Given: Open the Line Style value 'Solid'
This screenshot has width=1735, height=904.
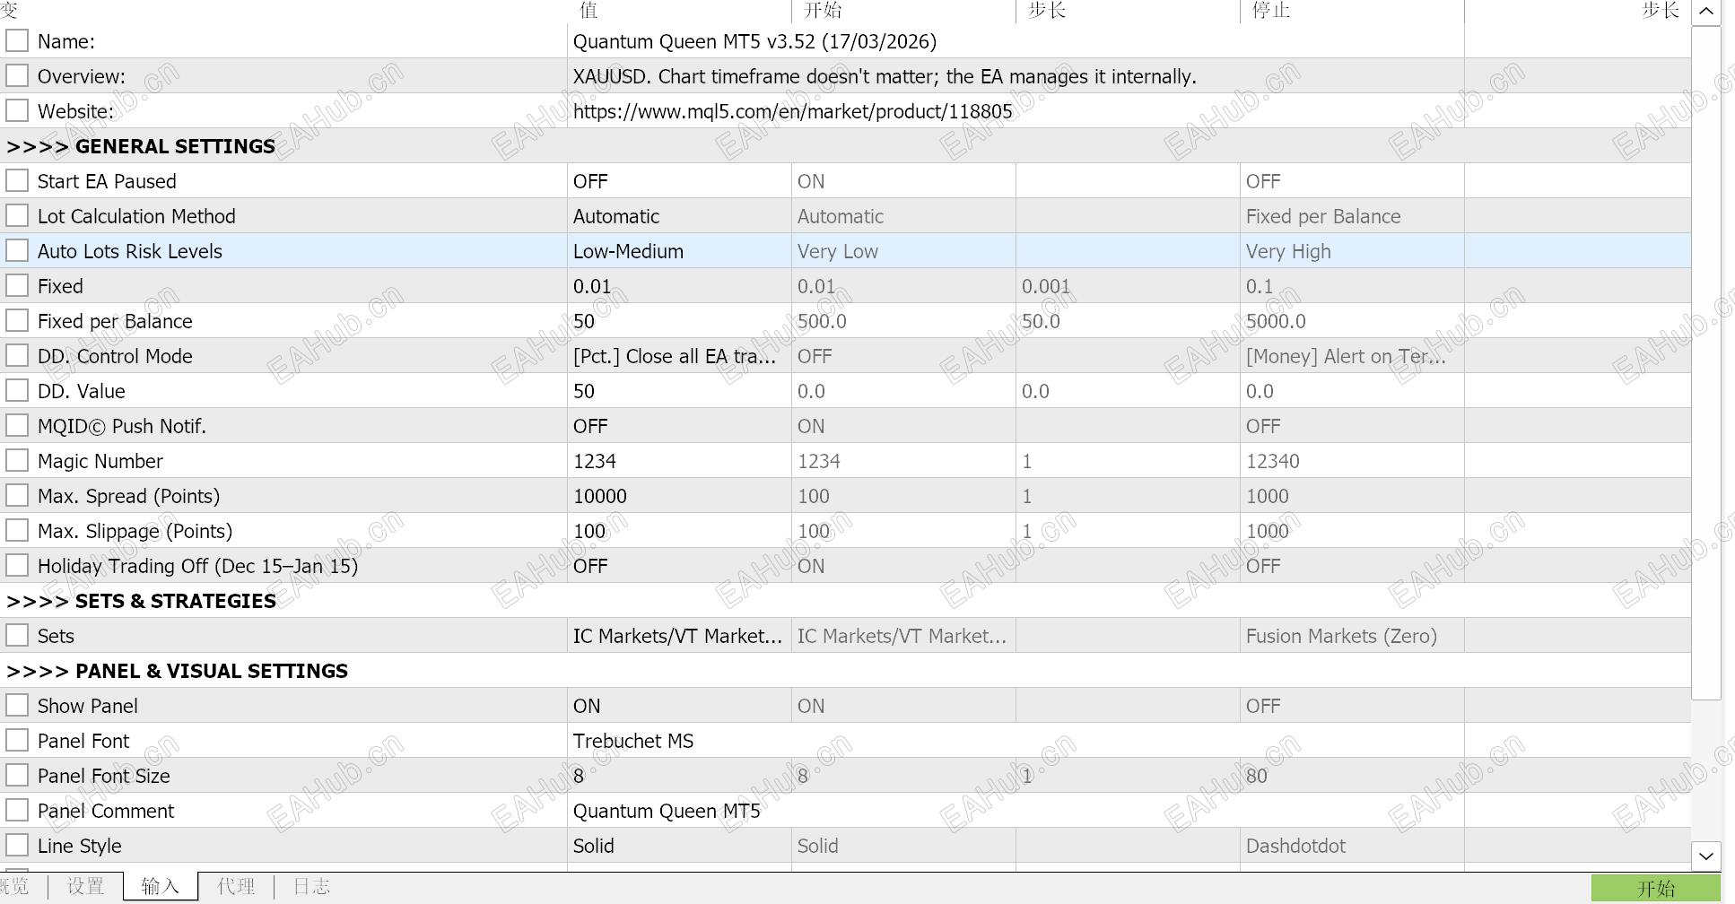Looking at the screenshot, I should pos(679,846).
